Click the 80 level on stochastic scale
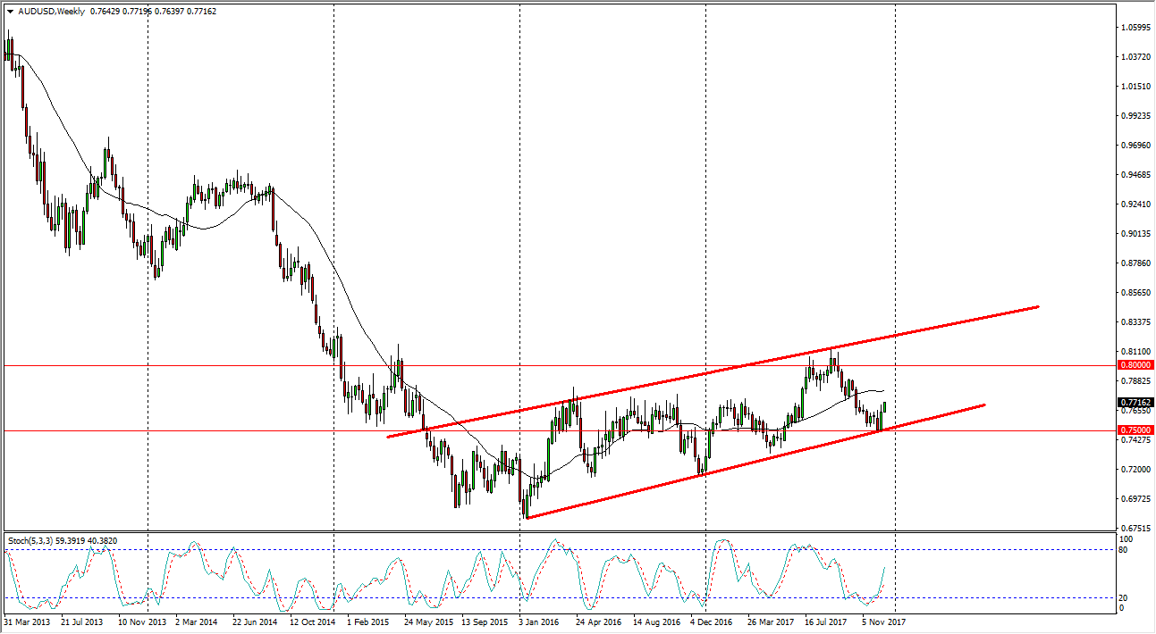 tap(1125, 550)
